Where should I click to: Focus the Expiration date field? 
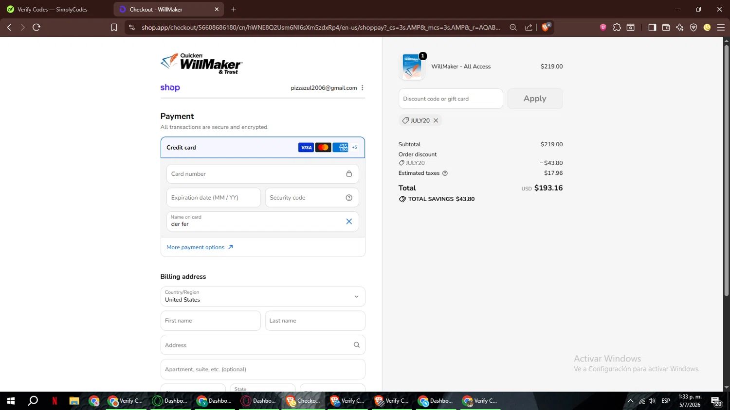coord(214,198)
